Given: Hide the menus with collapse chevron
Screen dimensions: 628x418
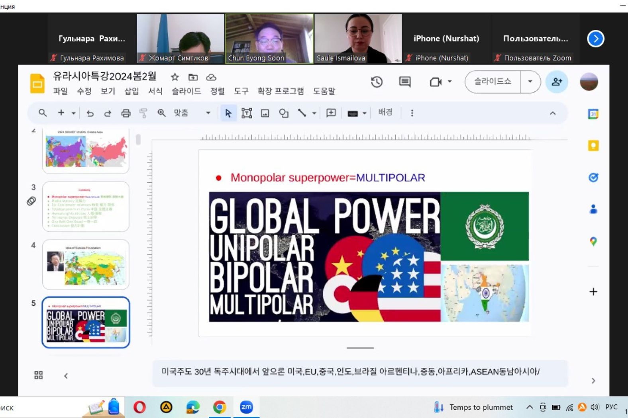Looking at the screenshot, I should click(553, 113).
